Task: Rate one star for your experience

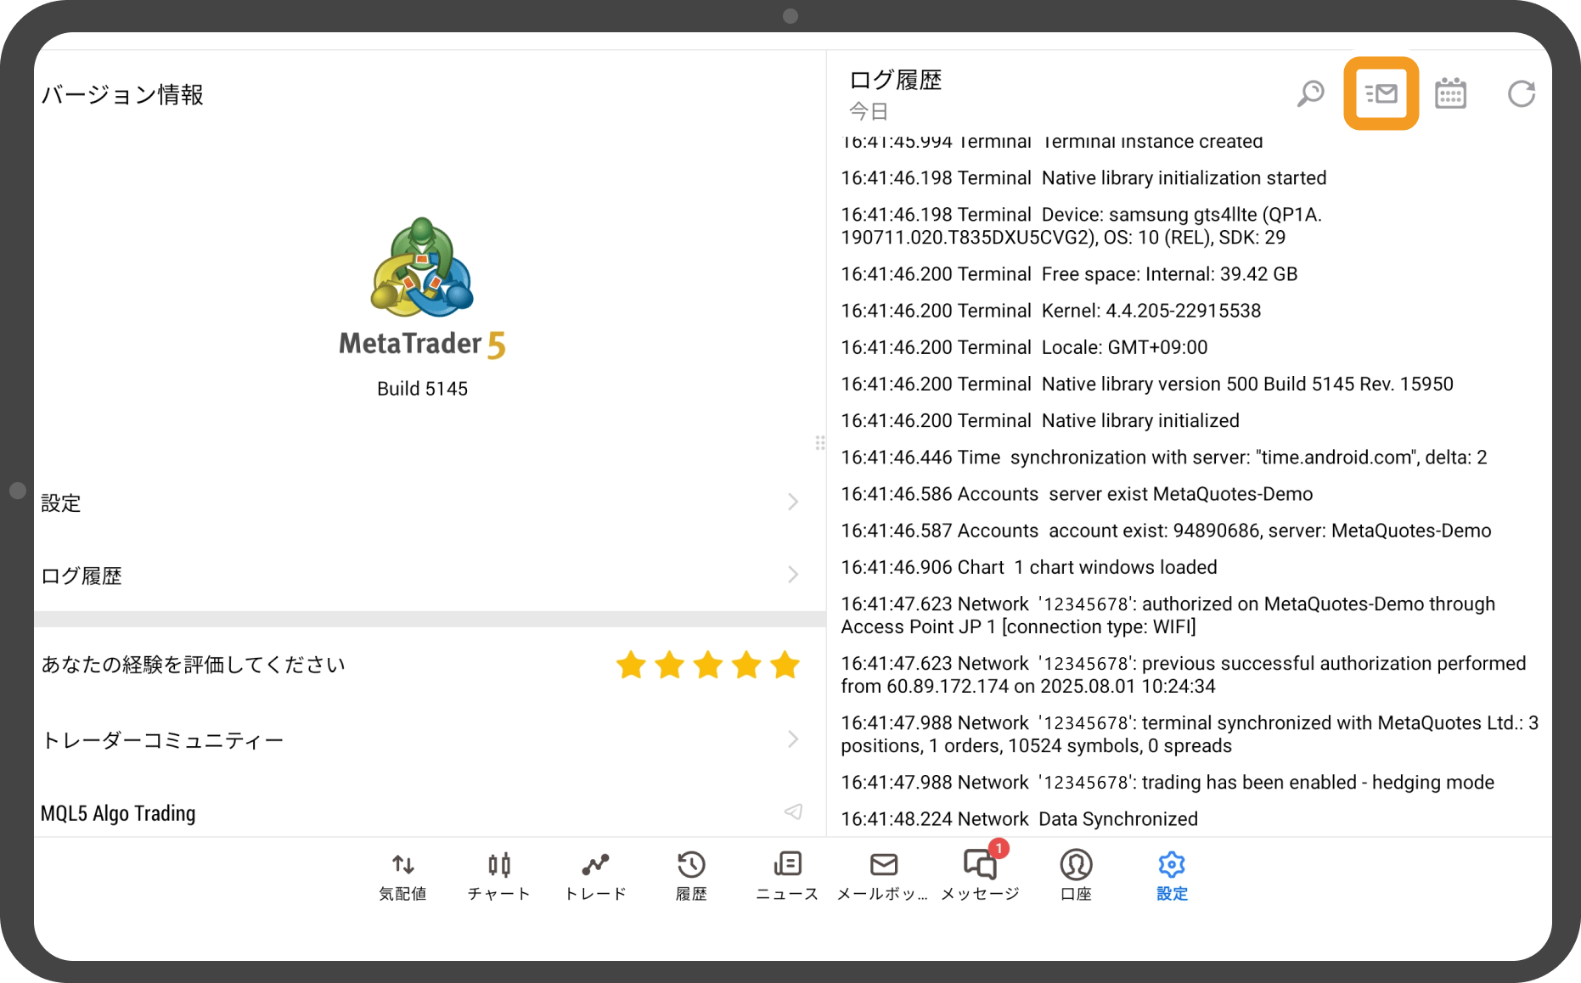Action: coord(631,665)
